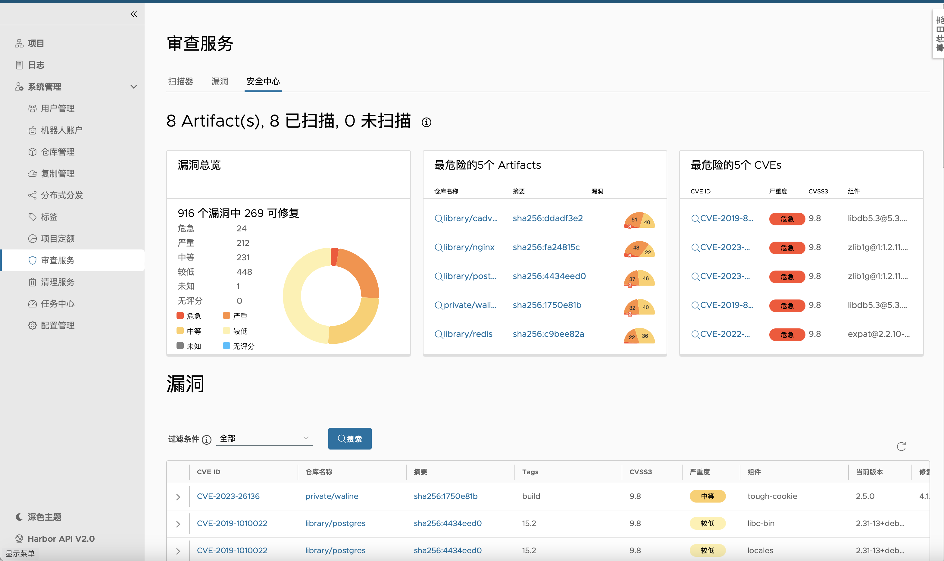Click the filter condition info icon
The height and width of the screenshot is (561, 944).
(x=207, y=439)
